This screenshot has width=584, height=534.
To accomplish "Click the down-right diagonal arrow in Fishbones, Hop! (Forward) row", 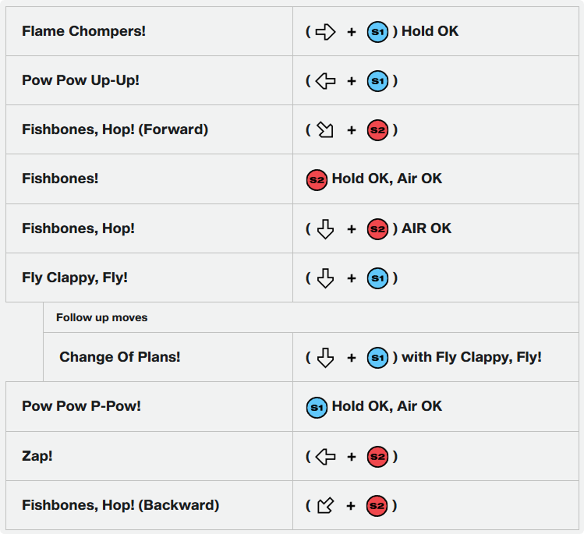I will pyautogui.click(x=325, y=130).
